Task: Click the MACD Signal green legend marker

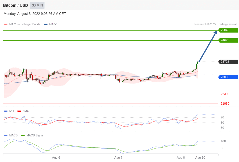Action: [x=23, y=136]
